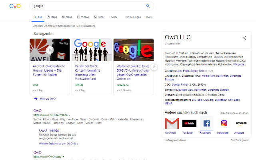Open the Mehr menu

pyautogui.click(x=113, y=17)
